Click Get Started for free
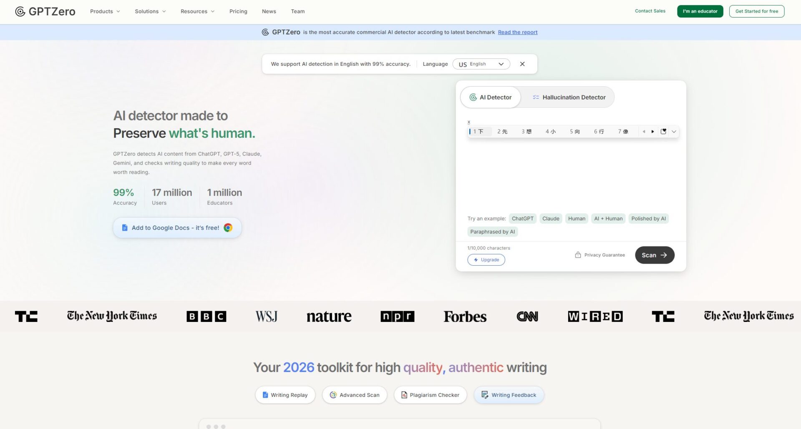Viewport: 801px width, 429px height. coord(757,11)
